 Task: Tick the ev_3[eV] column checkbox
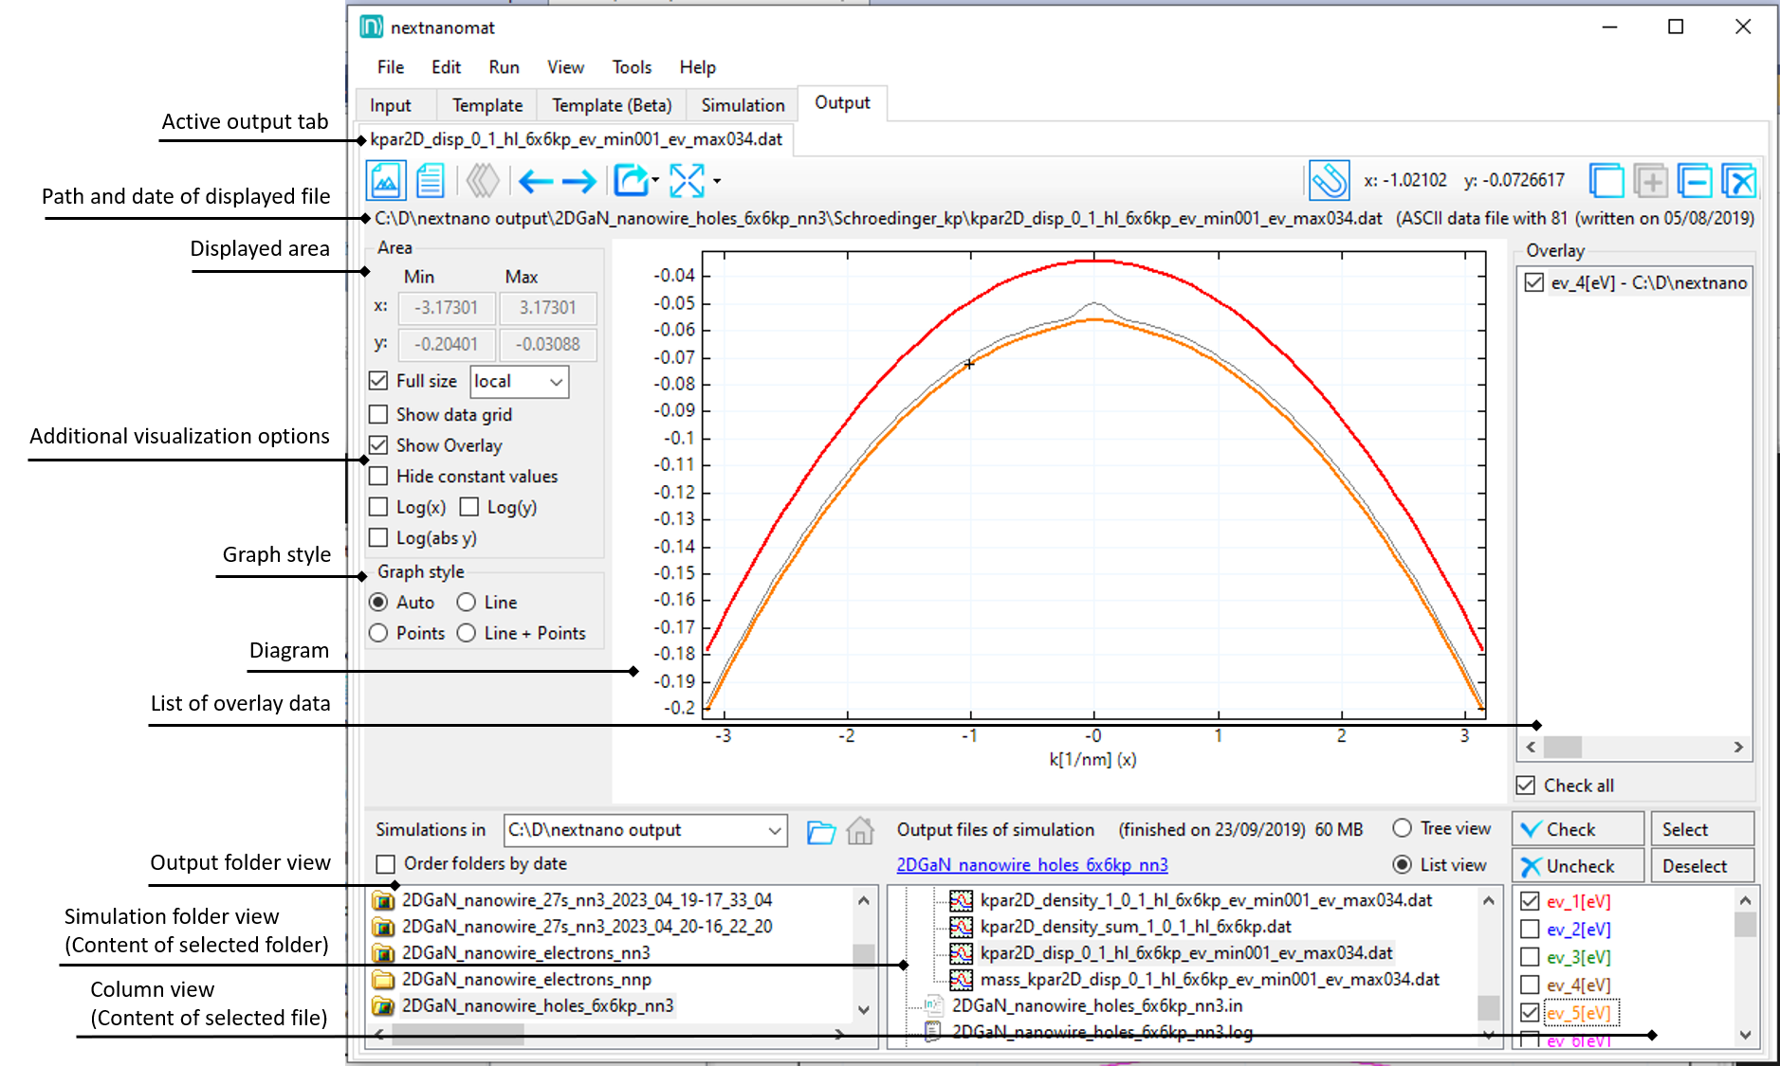(x=1530, y=957)
